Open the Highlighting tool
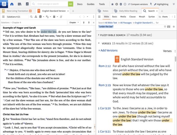Viewport: 177px width, 135px height. (161, 4)
